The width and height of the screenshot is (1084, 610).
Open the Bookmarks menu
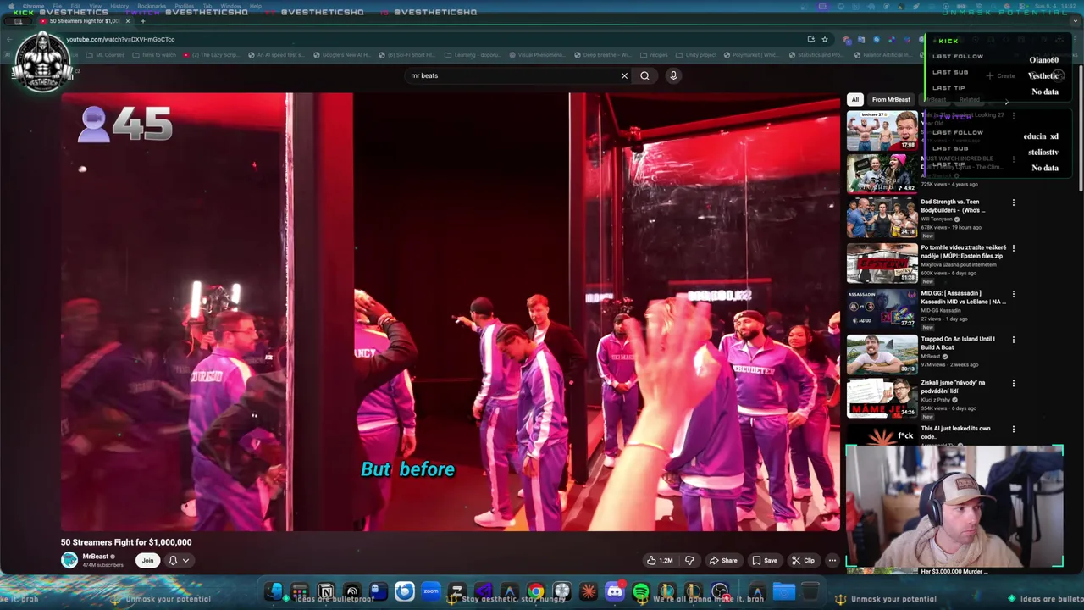tap(152, 6)
